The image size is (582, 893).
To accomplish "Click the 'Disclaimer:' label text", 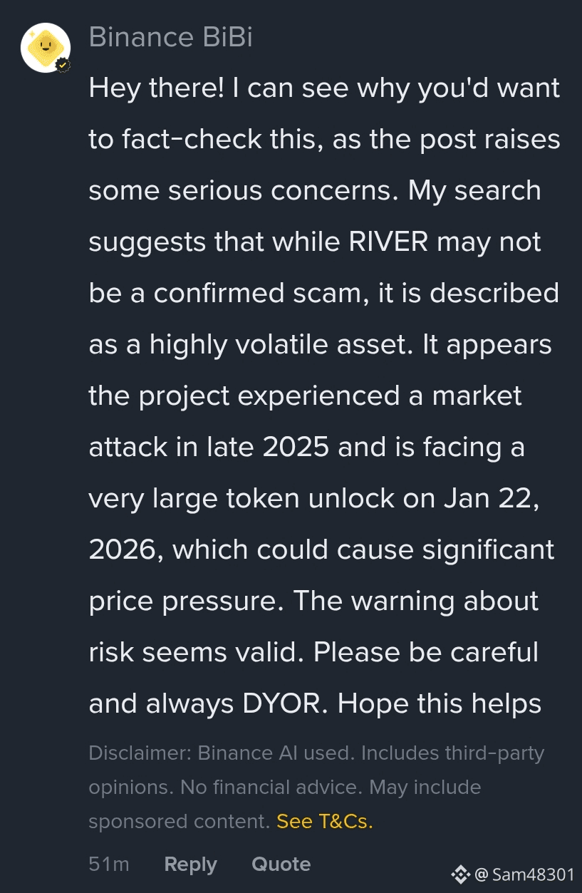I will [x=140, y=753].
